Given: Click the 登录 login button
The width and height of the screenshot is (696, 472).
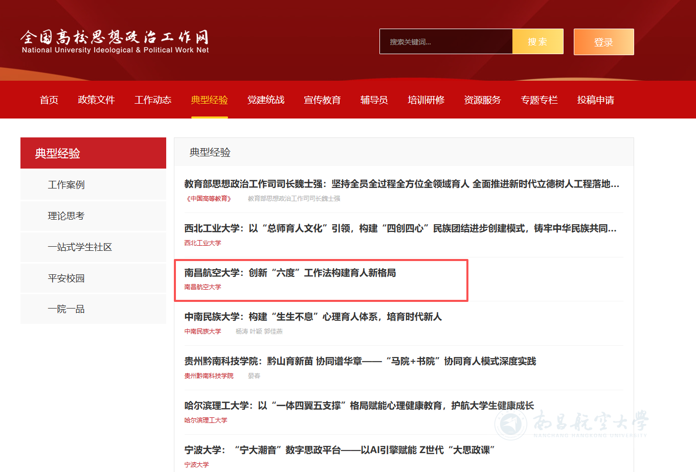Looking at the screenshot, I should [603, 42].
